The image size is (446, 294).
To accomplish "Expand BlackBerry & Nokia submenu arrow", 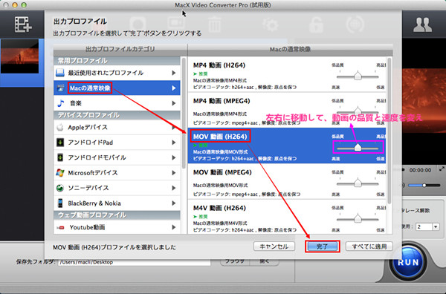I will click(173, 203).
